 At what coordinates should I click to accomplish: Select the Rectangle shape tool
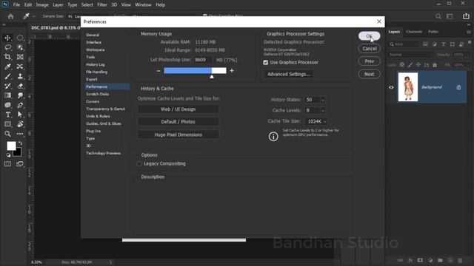click(7, 124)
